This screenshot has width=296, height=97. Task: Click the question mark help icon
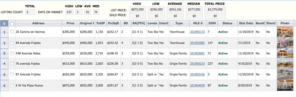tap(4, 23)
